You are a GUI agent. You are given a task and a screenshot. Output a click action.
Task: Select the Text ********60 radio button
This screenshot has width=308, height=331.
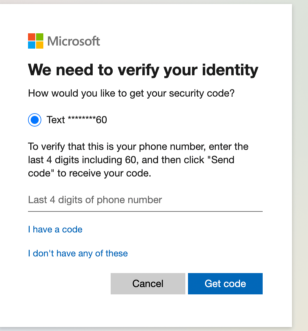35,120
